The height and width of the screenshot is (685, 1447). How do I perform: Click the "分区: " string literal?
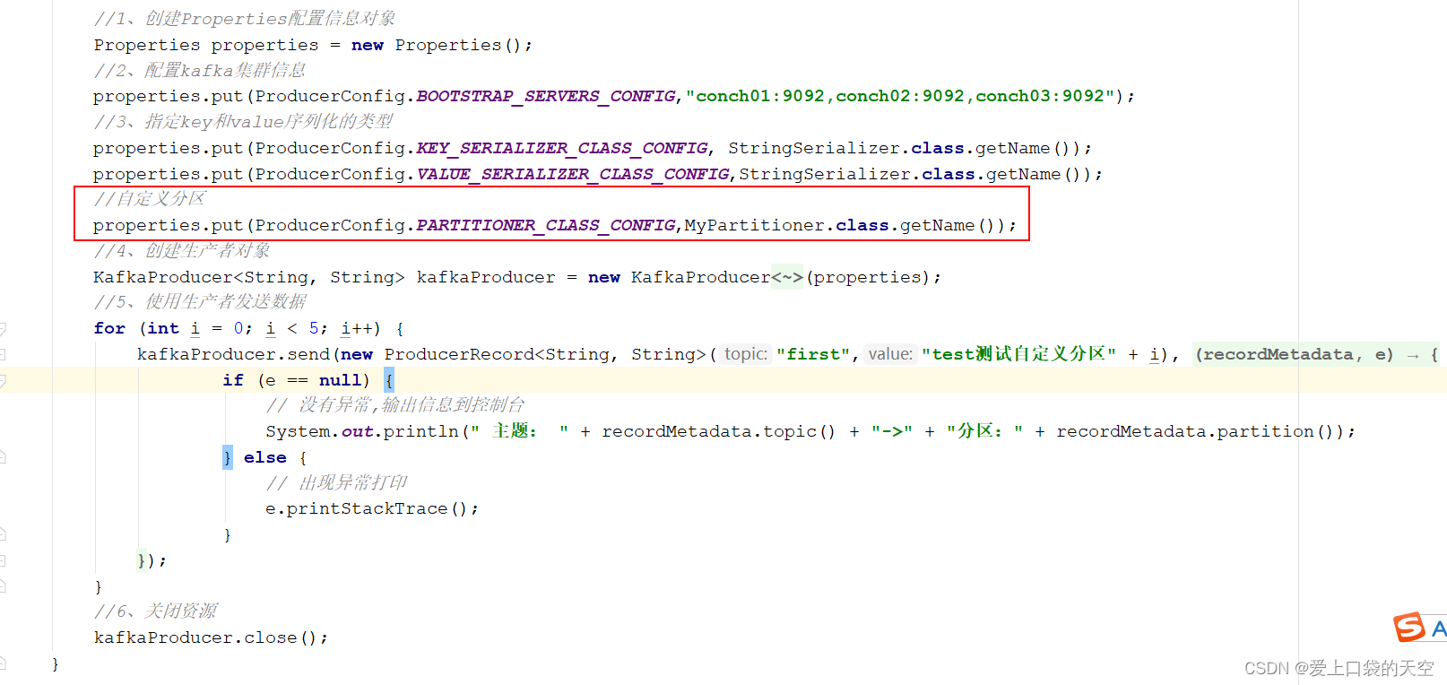tap(984, 431)
